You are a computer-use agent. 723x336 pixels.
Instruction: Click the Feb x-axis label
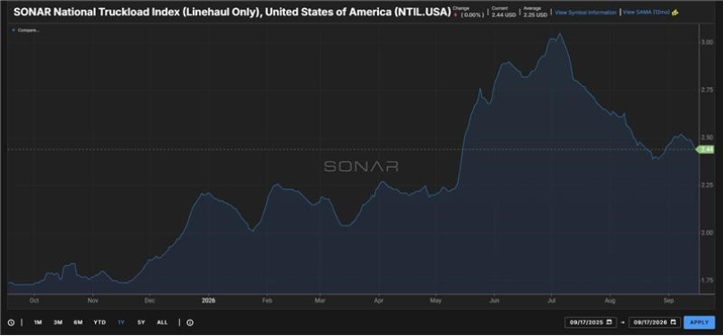click(267, 300)
